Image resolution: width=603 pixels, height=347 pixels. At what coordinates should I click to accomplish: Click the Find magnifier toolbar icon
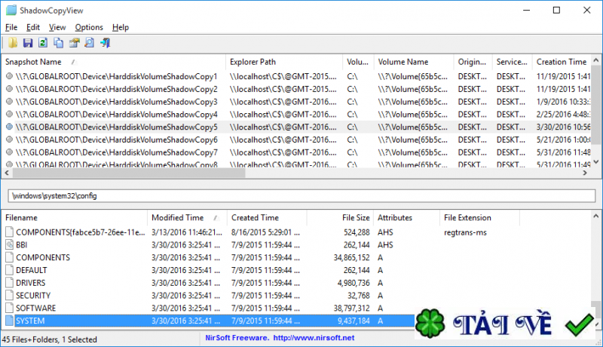click(89, 43)
